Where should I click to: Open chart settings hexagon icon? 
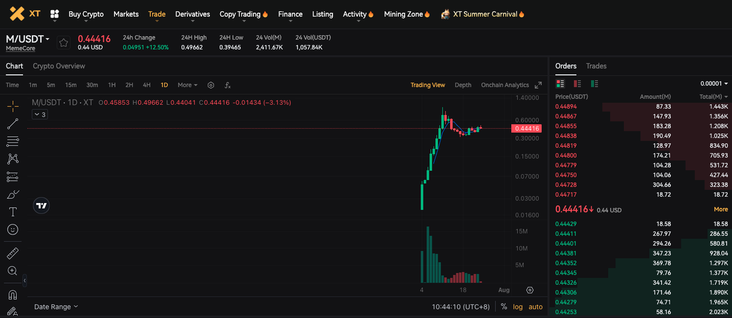click(211, 85)
